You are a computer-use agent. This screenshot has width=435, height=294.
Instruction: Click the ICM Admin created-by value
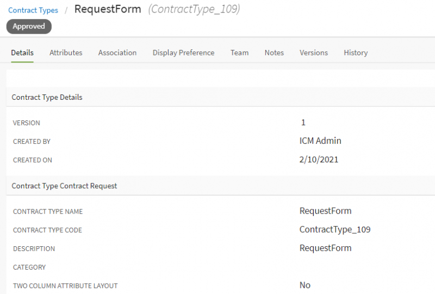pos(320,140)
